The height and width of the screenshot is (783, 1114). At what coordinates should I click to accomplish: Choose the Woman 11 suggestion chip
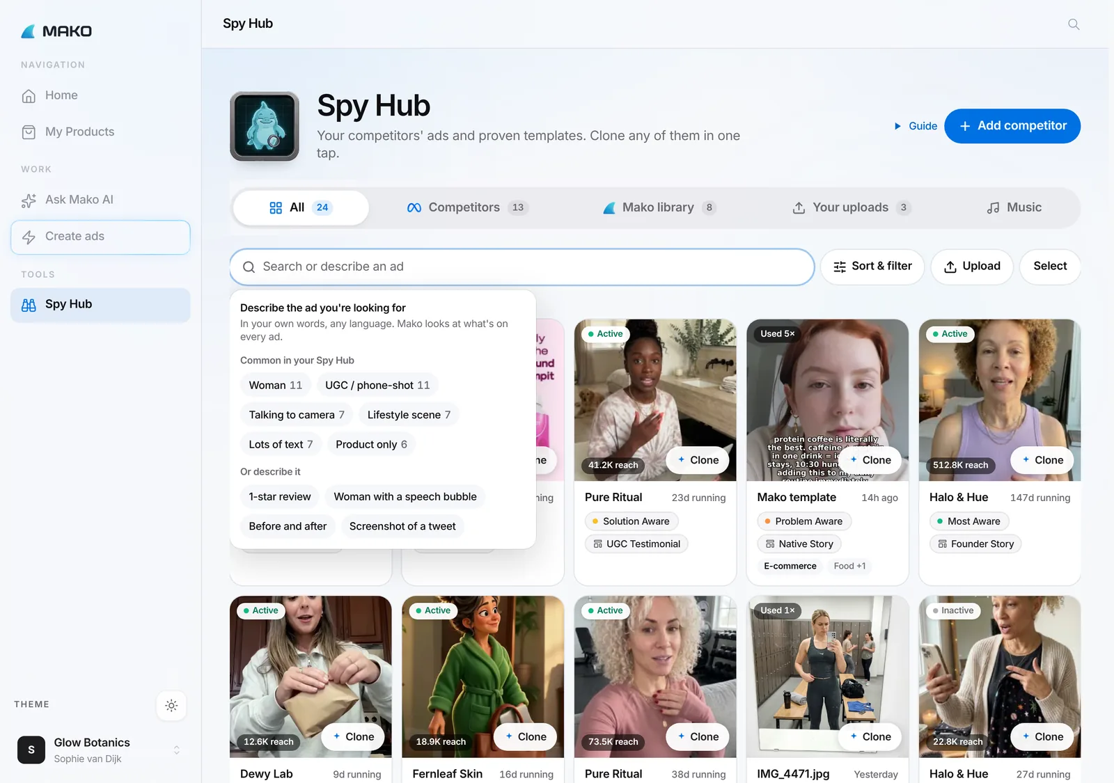tap(276, 385)
